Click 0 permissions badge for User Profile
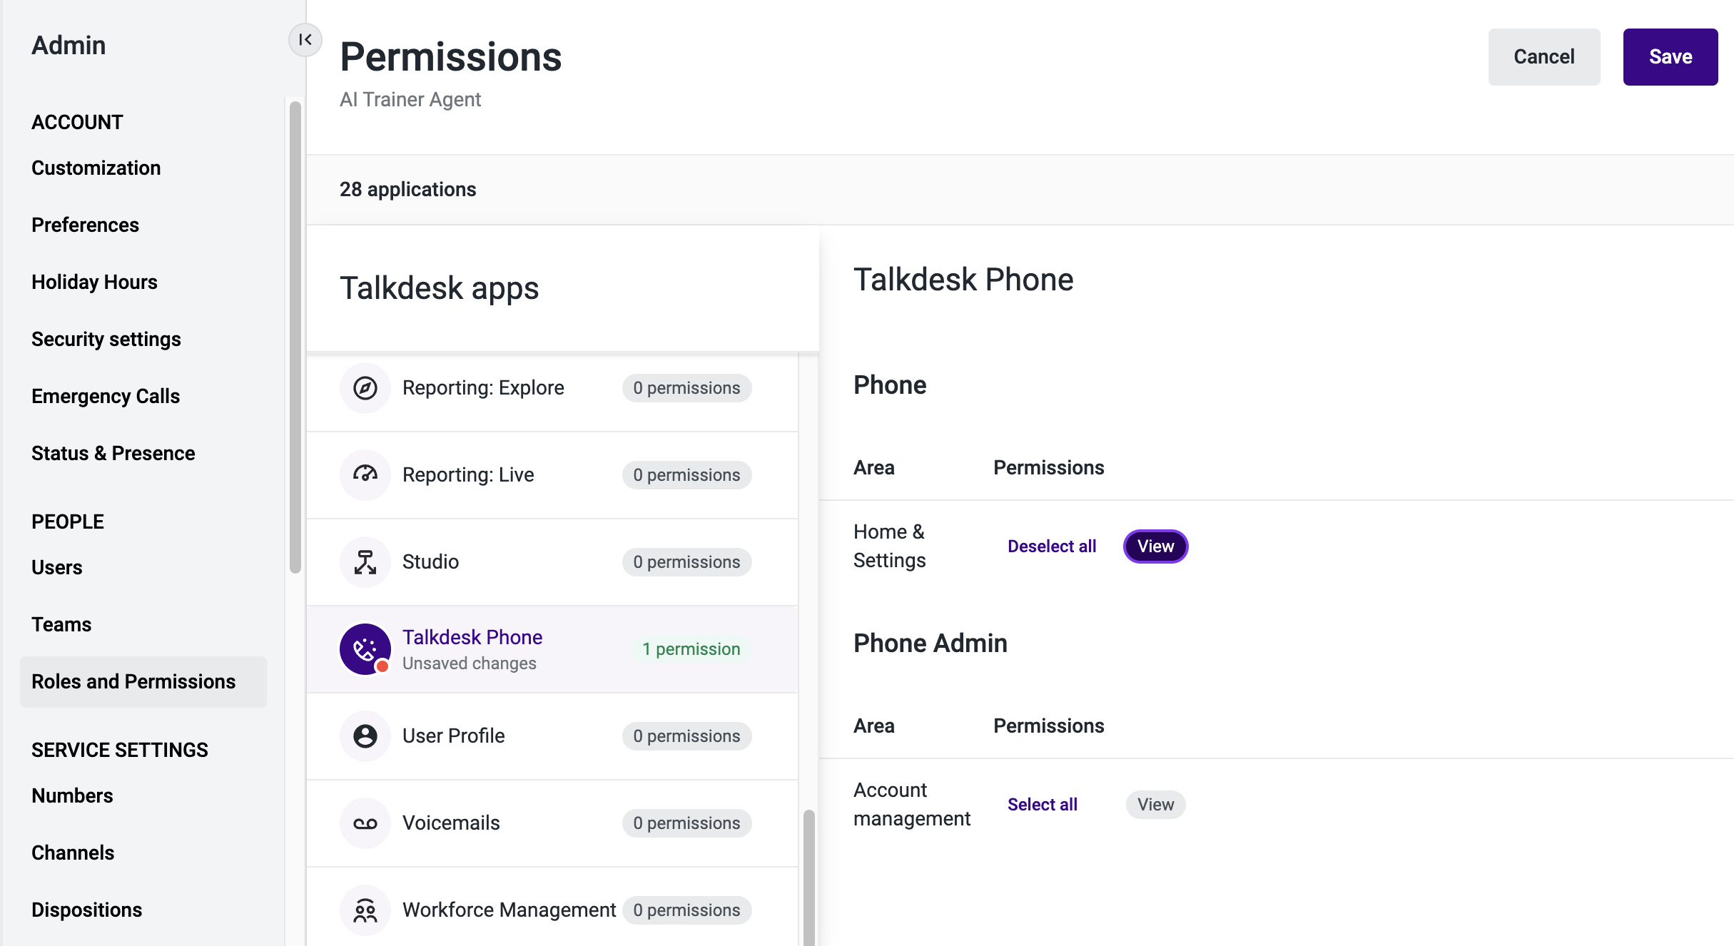This screenshot has height=946, width=1734. [686, 736]
